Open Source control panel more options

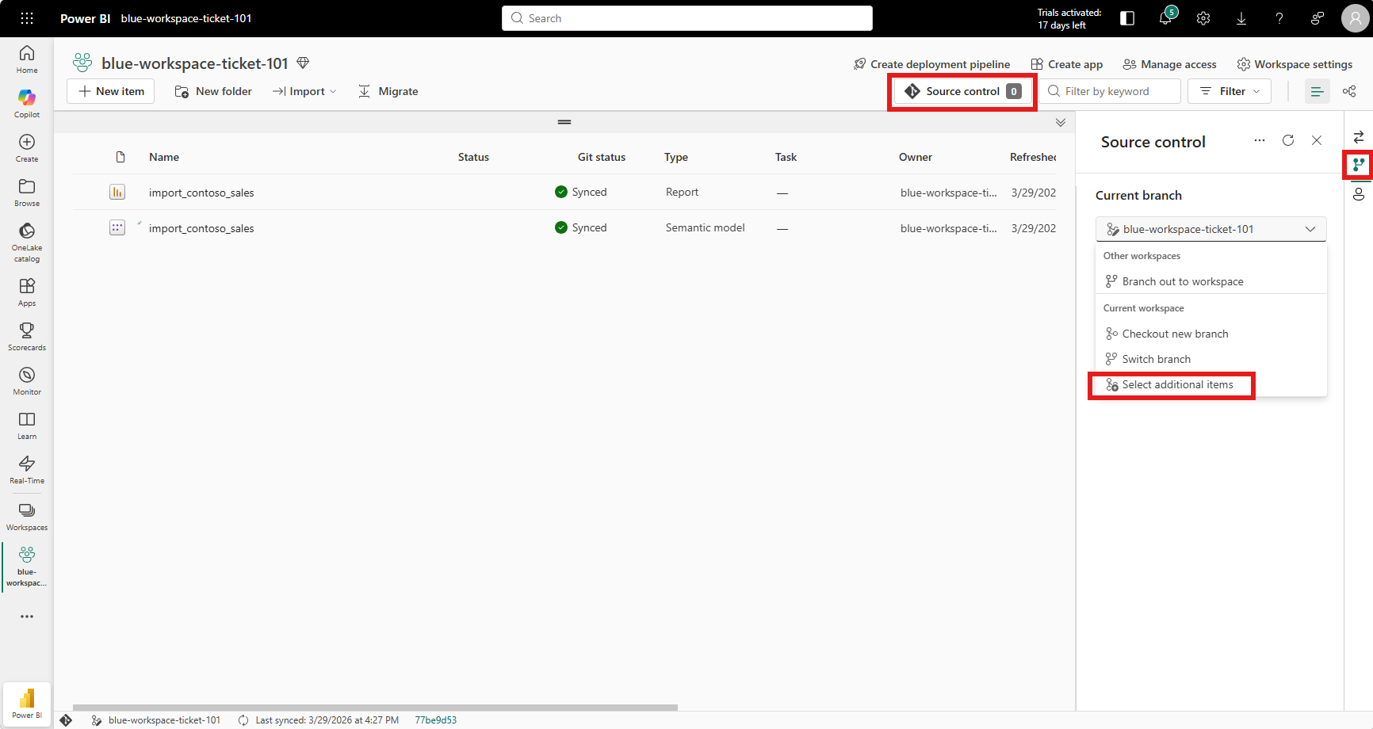1260,140
